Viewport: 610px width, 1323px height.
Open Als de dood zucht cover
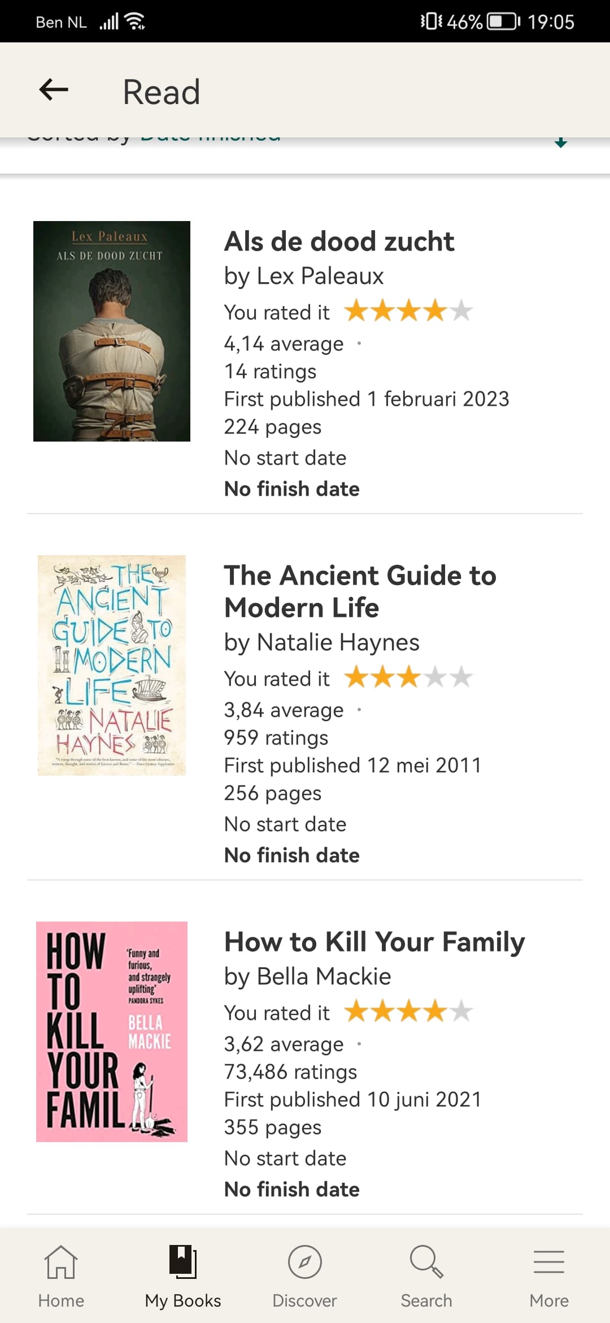click(x=112, y=331)
